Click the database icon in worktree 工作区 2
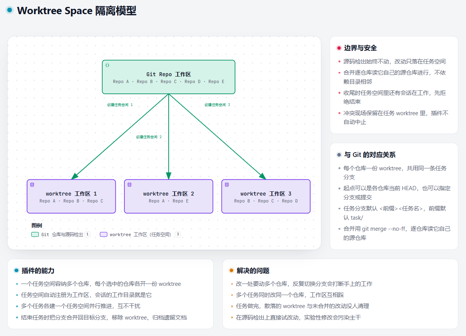This screenshot has width=466, height=336. coord(129,185)
